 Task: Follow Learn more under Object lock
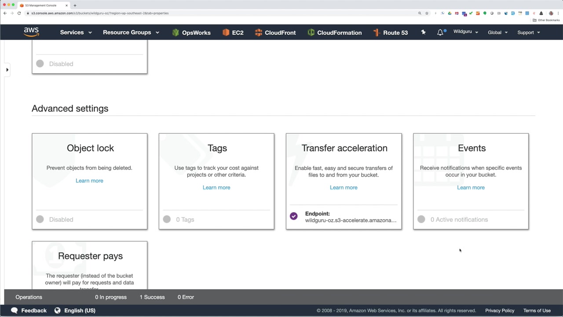click(x=89, y=181)
